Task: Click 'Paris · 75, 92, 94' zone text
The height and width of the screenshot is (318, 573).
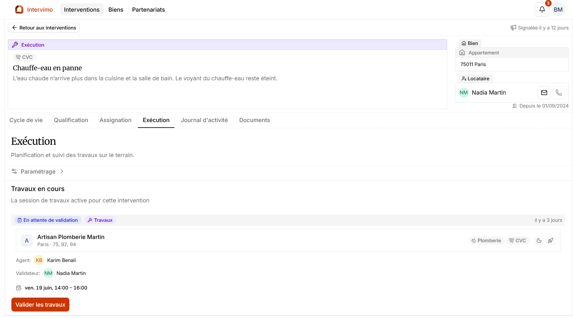Action: tap(56, 244)
